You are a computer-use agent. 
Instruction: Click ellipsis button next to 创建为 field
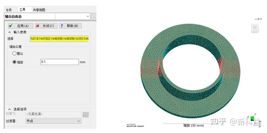tap(86, 115)
